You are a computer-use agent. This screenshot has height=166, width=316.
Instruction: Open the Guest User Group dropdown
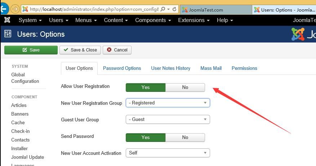pos(168,120)
